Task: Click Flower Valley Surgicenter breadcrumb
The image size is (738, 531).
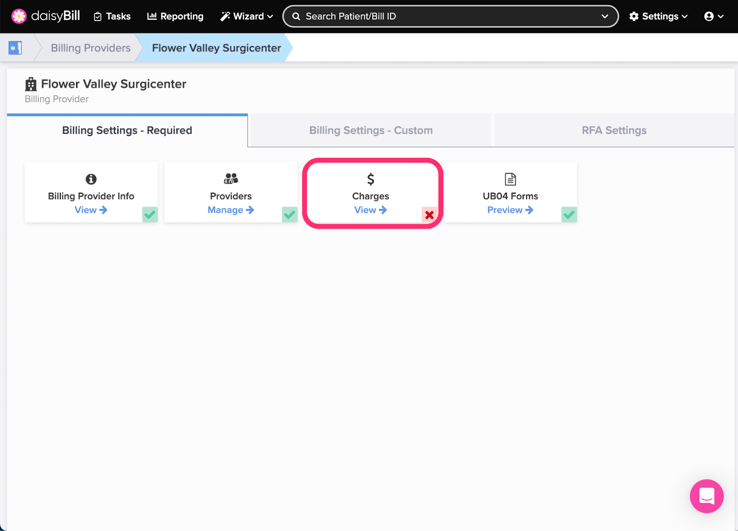Action: tap(216, 48)
